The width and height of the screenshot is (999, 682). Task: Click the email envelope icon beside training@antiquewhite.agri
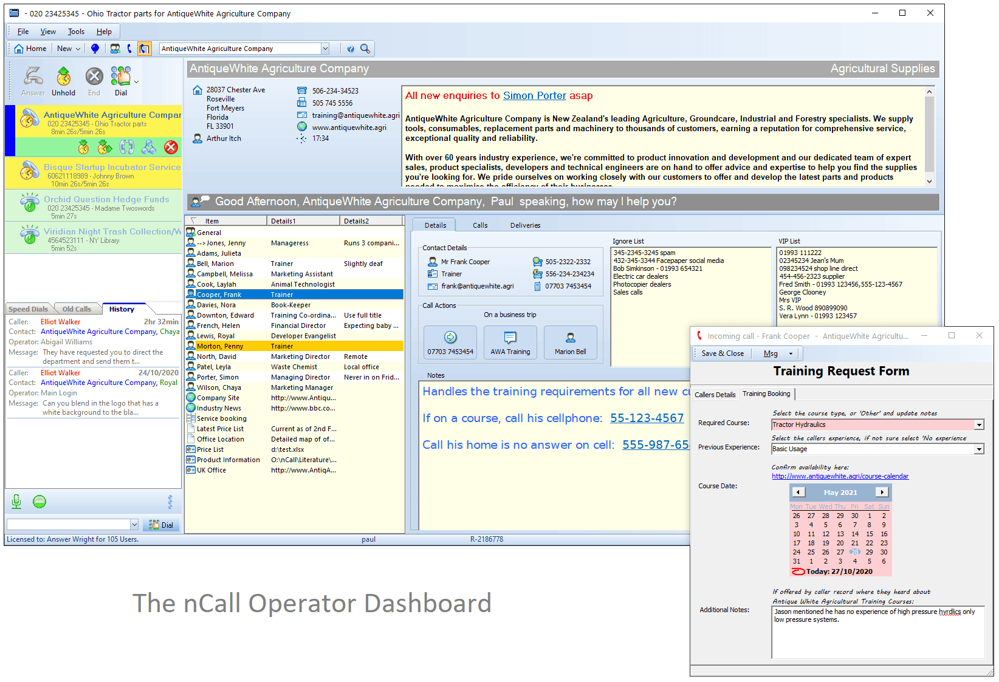pos(302,115)
